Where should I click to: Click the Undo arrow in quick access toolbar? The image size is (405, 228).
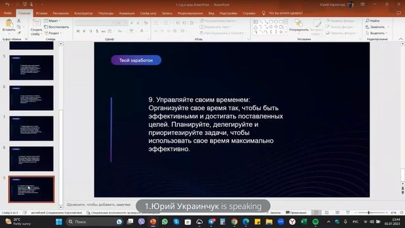7,4
